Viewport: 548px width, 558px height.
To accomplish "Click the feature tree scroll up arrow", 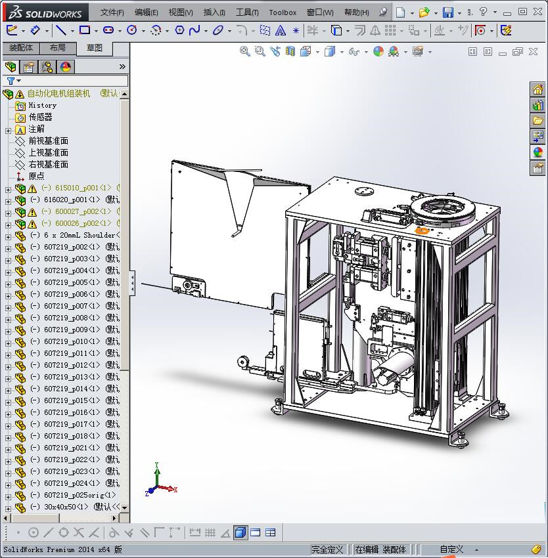I will tap(124, 94).
